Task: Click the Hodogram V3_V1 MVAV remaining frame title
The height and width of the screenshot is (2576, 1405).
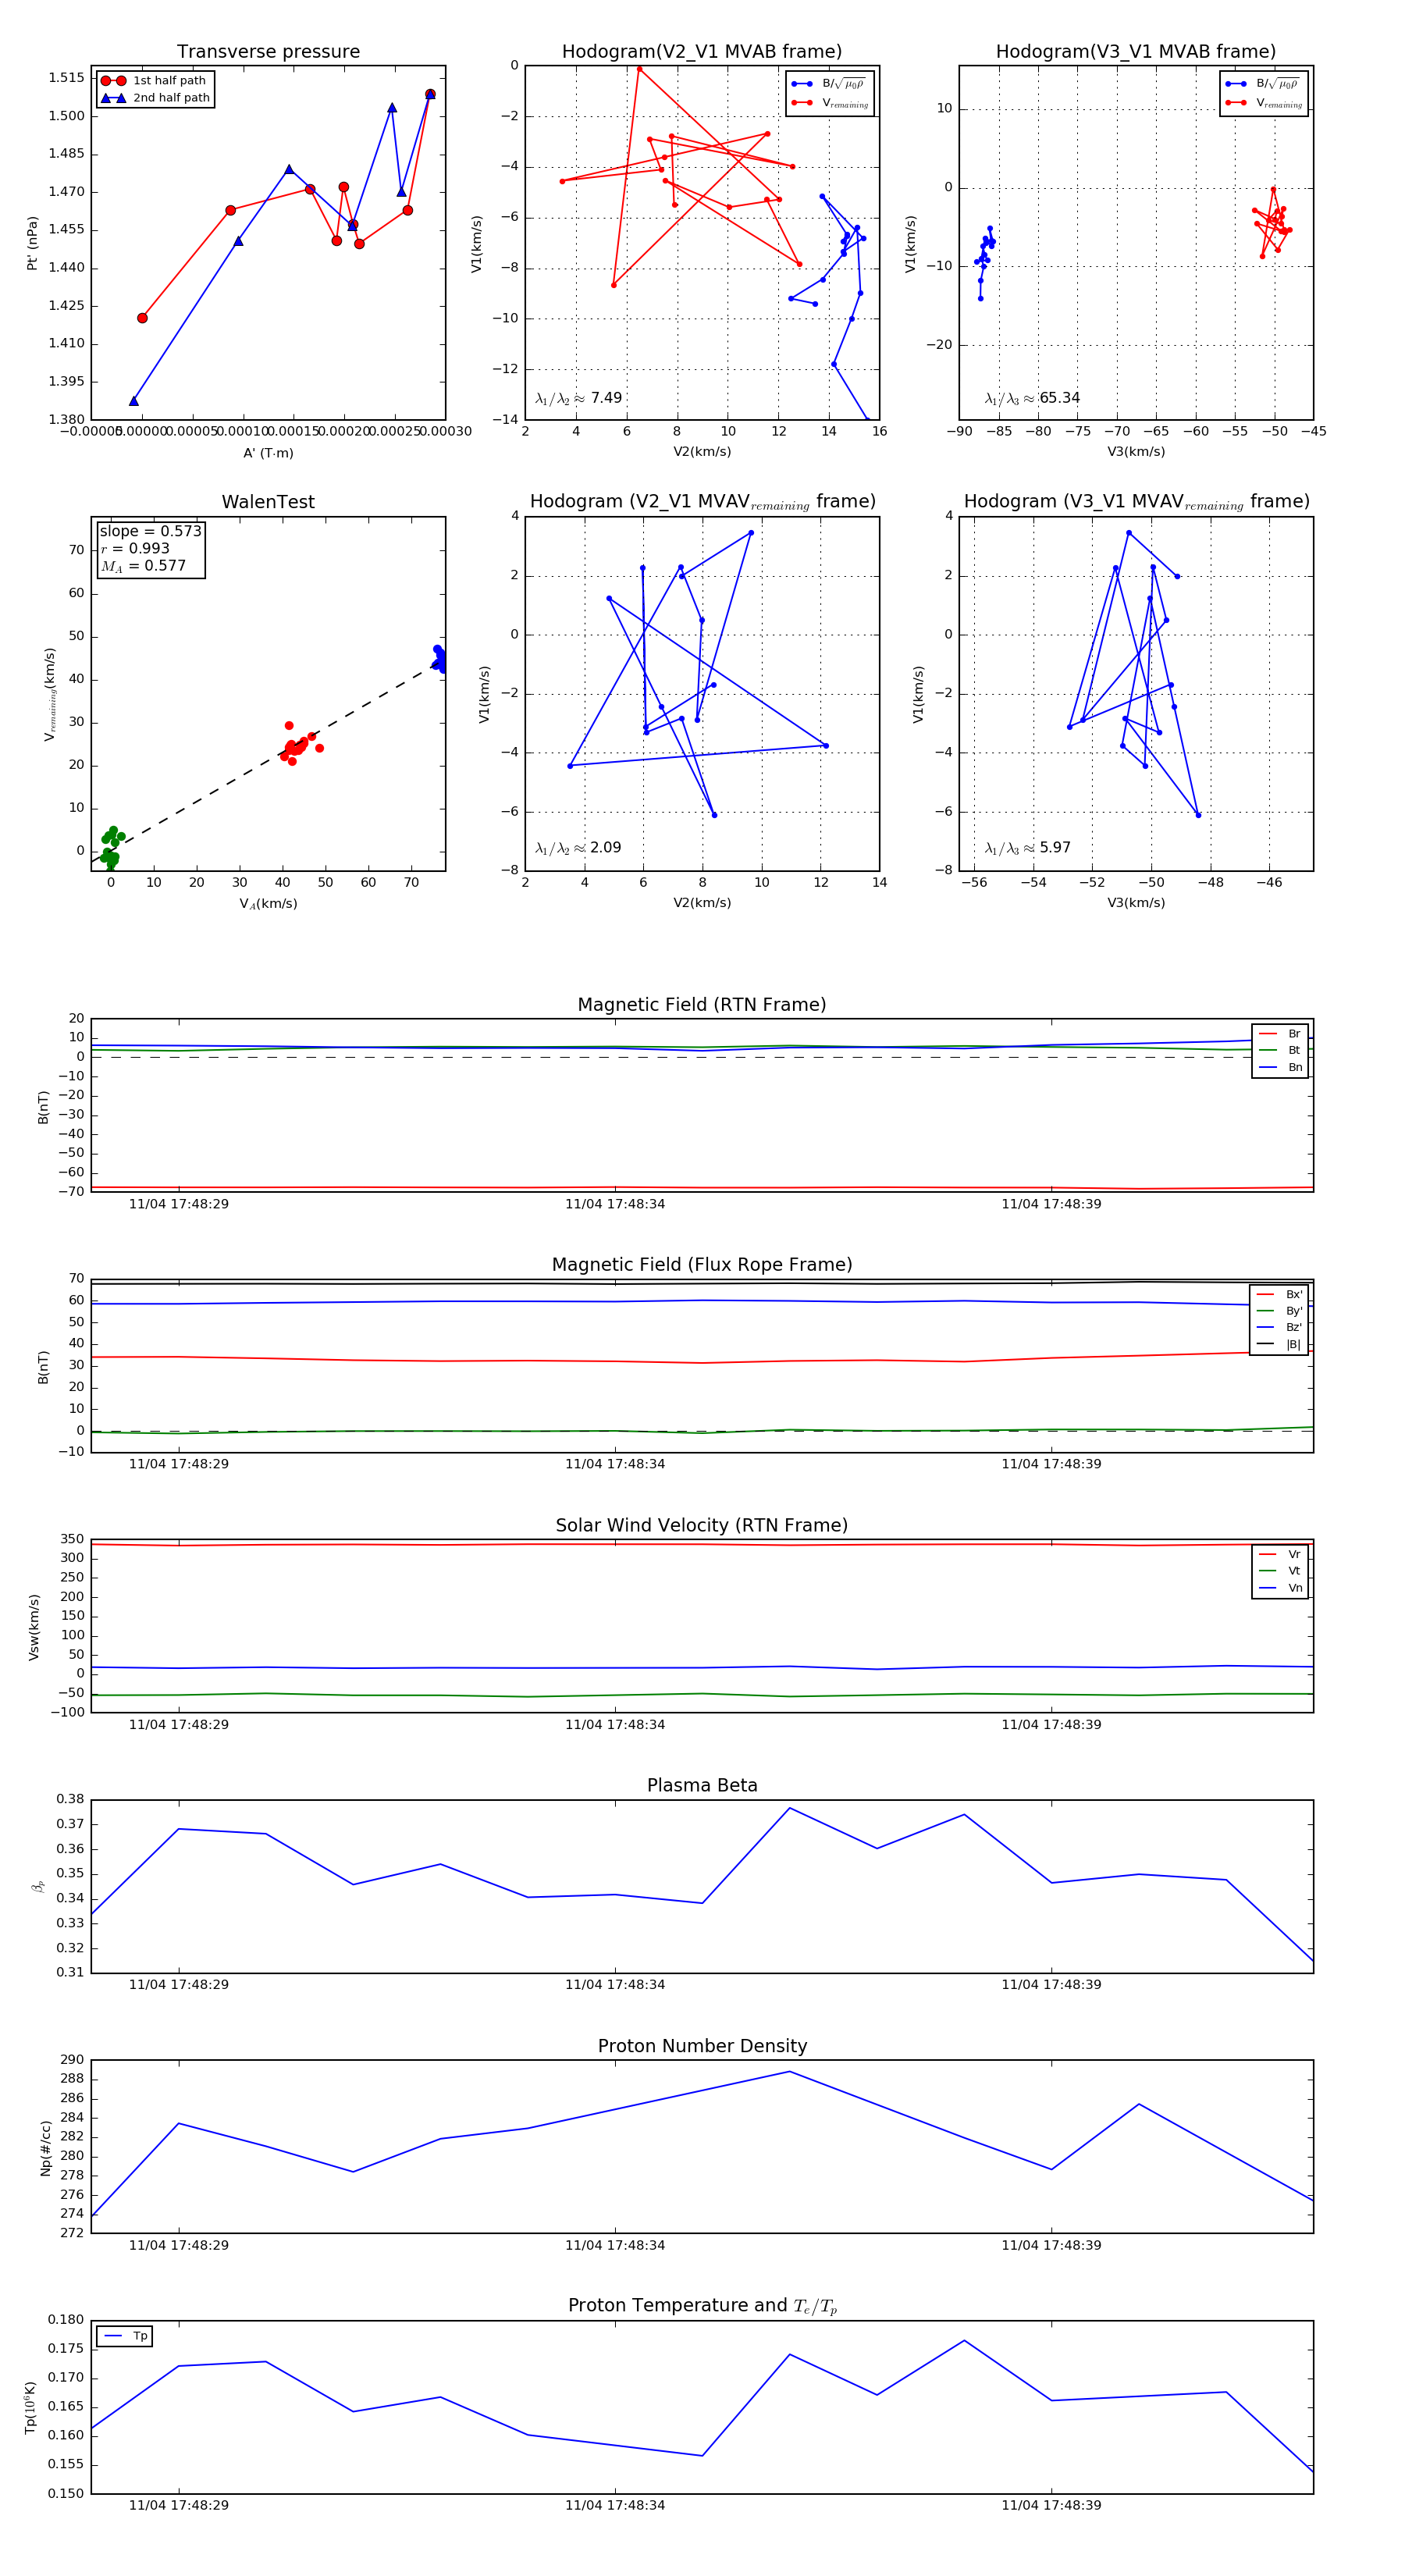Action: pos(1136,502)
